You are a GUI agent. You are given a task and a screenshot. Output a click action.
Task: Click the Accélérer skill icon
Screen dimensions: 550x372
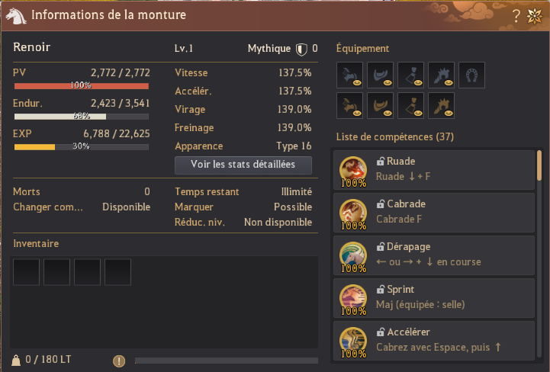pyautogui.click(x=353, y=342)
